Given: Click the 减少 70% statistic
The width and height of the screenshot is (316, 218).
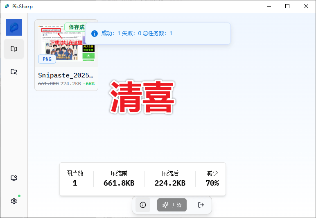Looking at the screenshot, I should pos(212,179).
